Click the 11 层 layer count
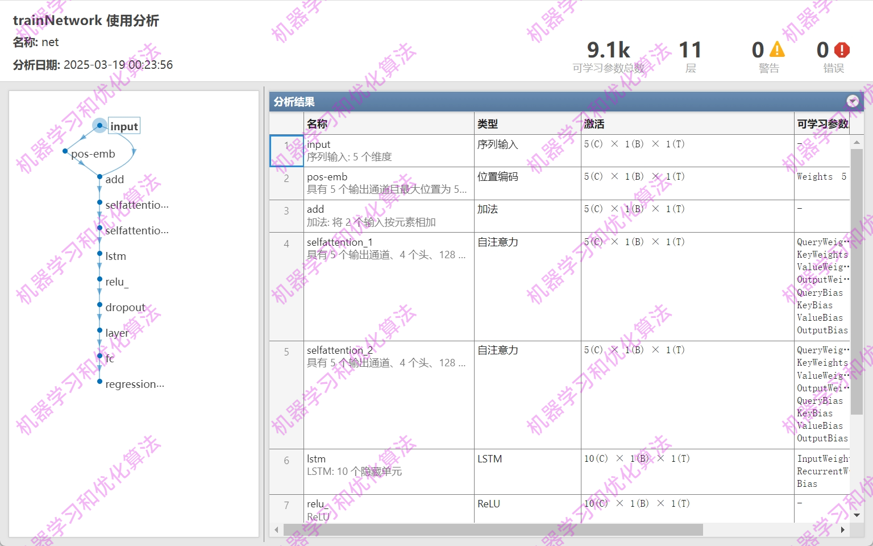 pos(690,56)
